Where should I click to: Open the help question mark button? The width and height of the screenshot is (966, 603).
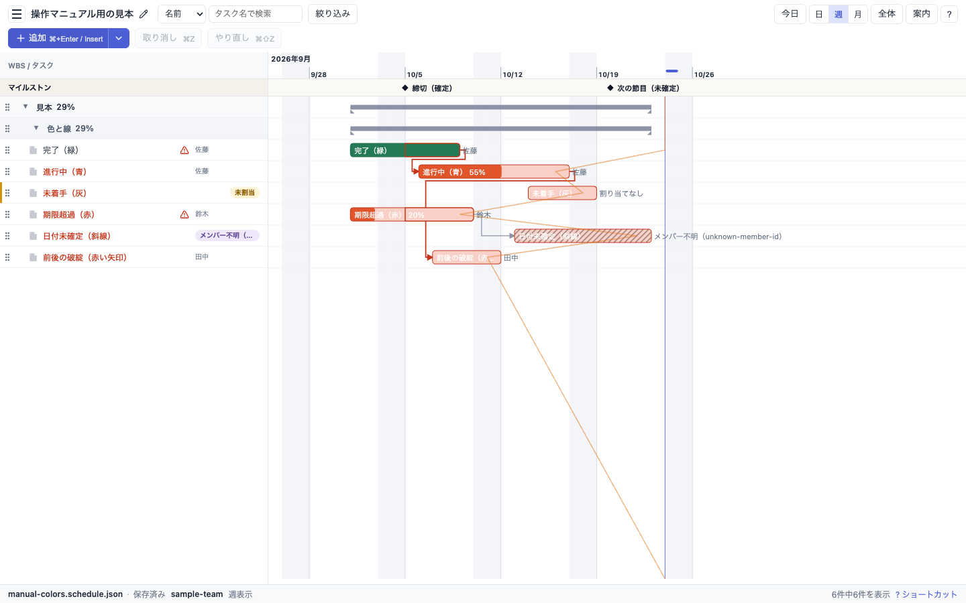click(x=949, y=14)
